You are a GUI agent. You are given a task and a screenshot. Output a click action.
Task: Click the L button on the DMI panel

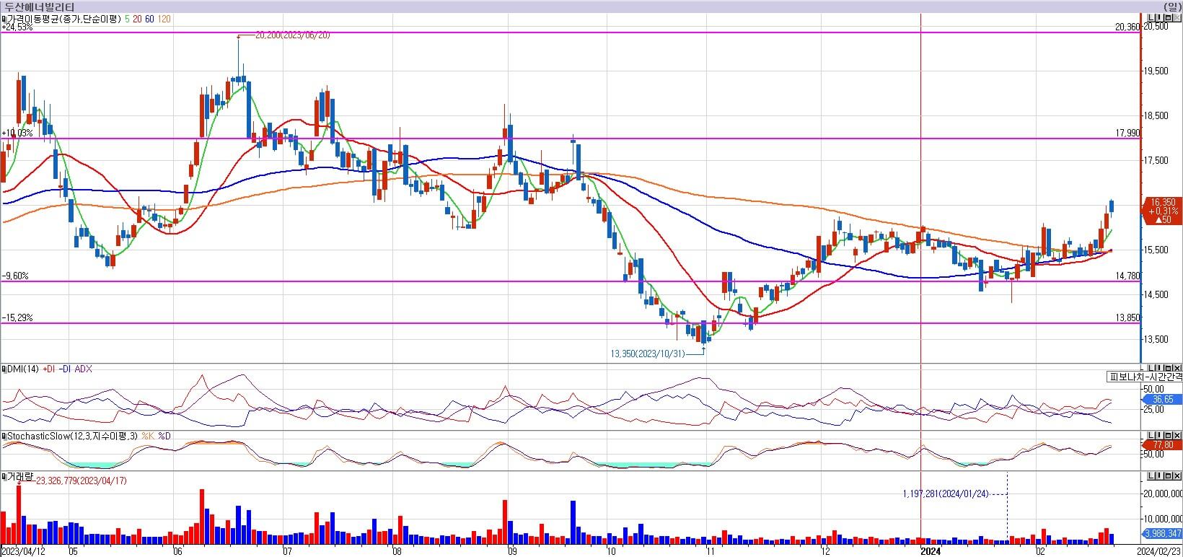(1151, 368)
